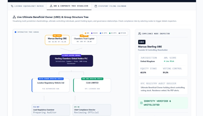Select the CLSA LIMITED node

[92, 85]
